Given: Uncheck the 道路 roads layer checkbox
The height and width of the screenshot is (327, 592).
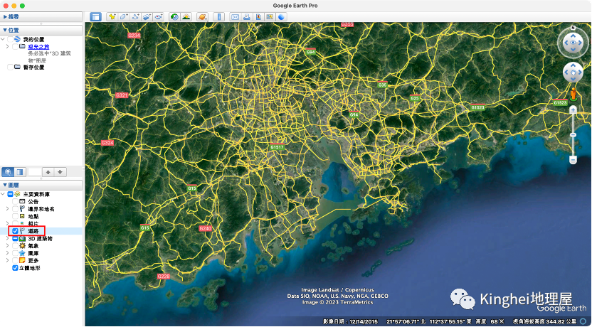Looking at the screenshot, I should pyautogui.click(x=16, y=231).
